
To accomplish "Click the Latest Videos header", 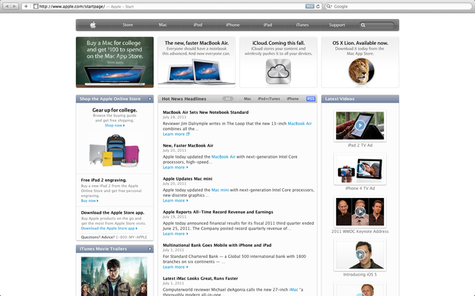I will tap(360, 99).
